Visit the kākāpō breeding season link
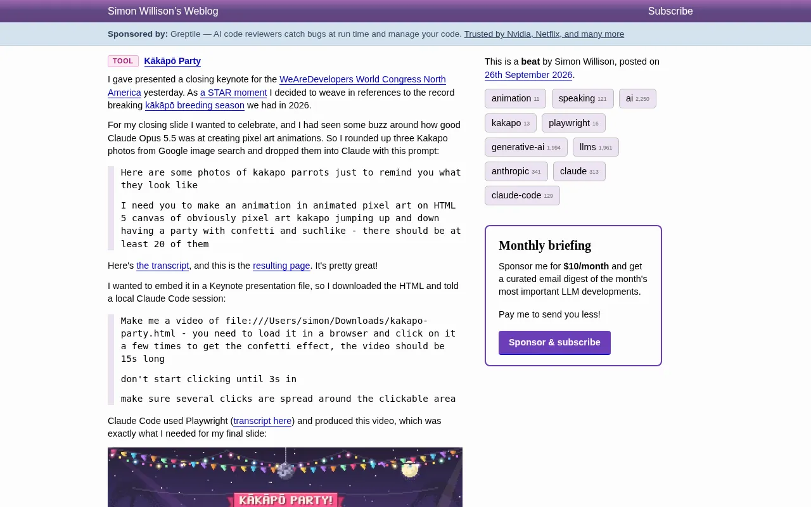The height and width of the screenshot is (507, 811). point(195,105)
